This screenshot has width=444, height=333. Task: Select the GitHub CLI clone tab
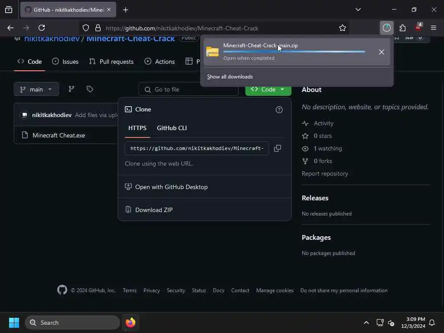[x=172, y=128]
